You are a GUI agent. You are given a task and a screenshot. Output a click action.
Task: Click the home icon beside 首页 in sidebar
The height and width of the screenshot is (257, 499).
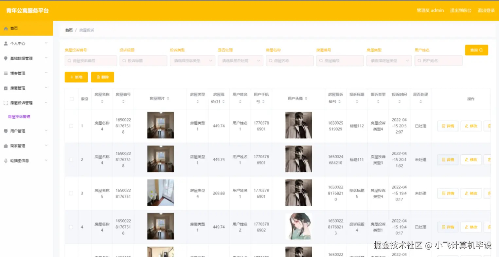click(6, 28)
